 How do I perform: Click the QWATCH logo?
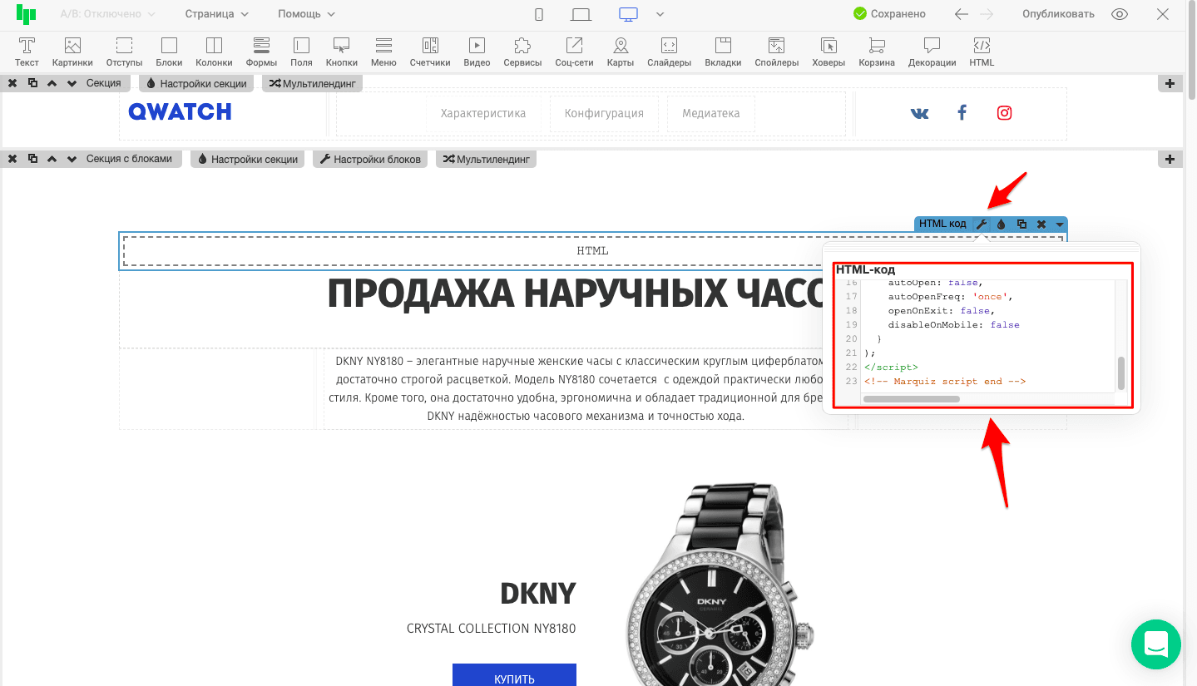[181, 112]
